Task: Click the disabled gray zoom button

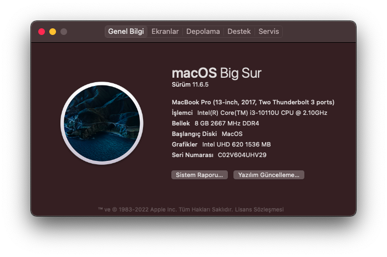Action: point(64,32)
